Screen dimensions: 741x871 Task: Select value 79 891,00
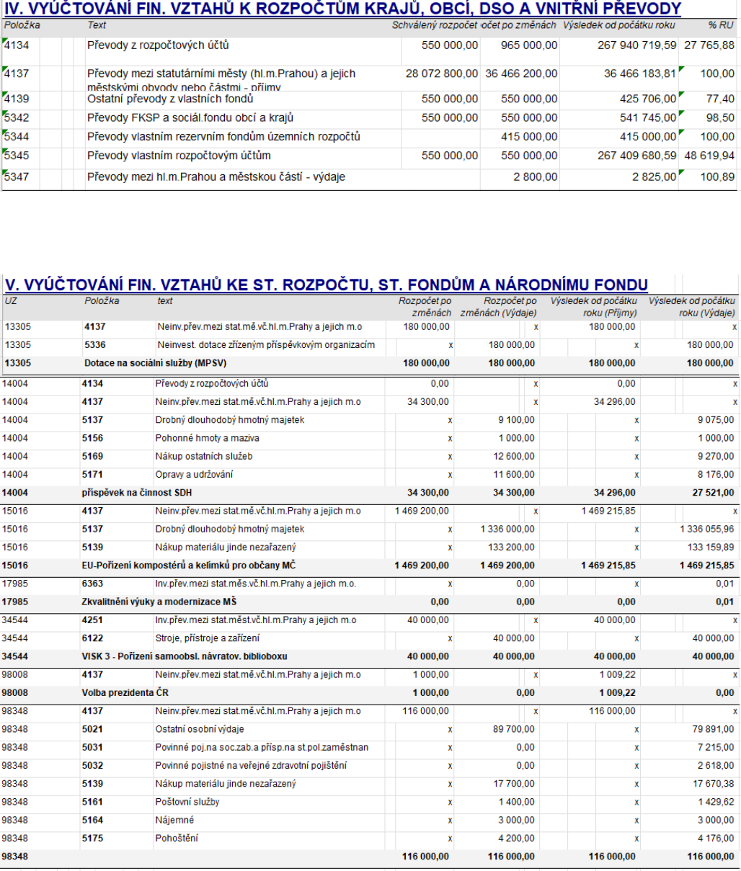point(713,729)
